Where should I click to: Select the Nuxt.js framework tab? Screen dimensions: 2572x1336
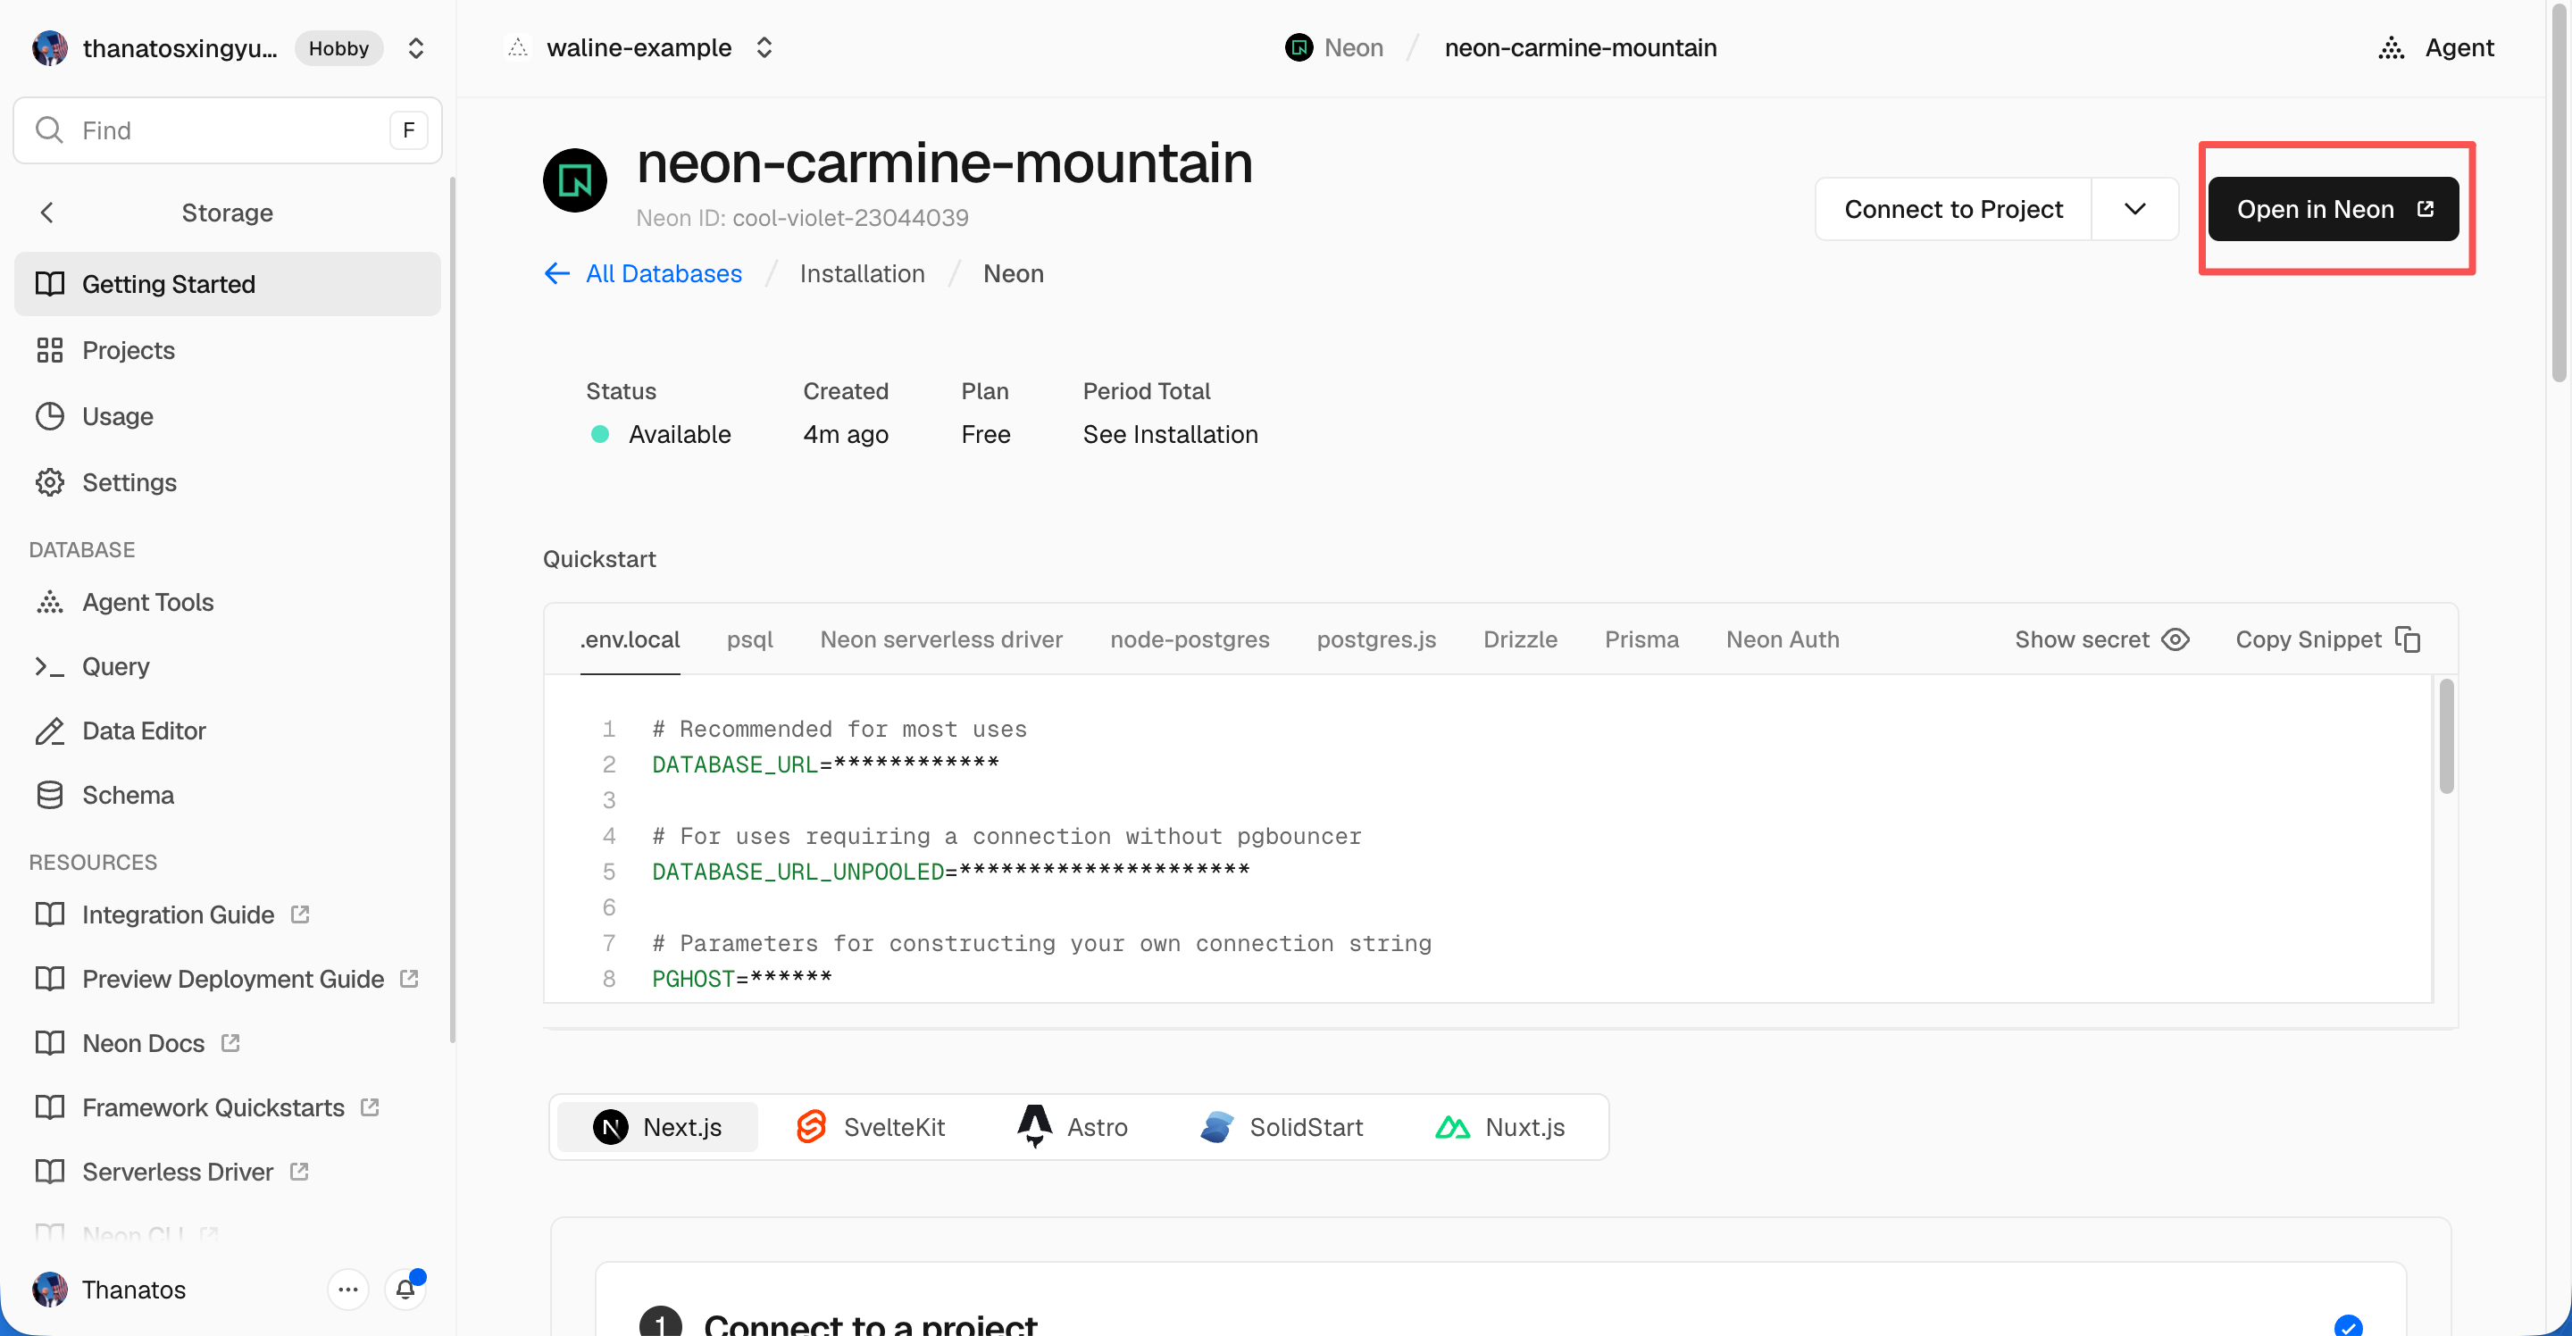pos(1499,1127)
